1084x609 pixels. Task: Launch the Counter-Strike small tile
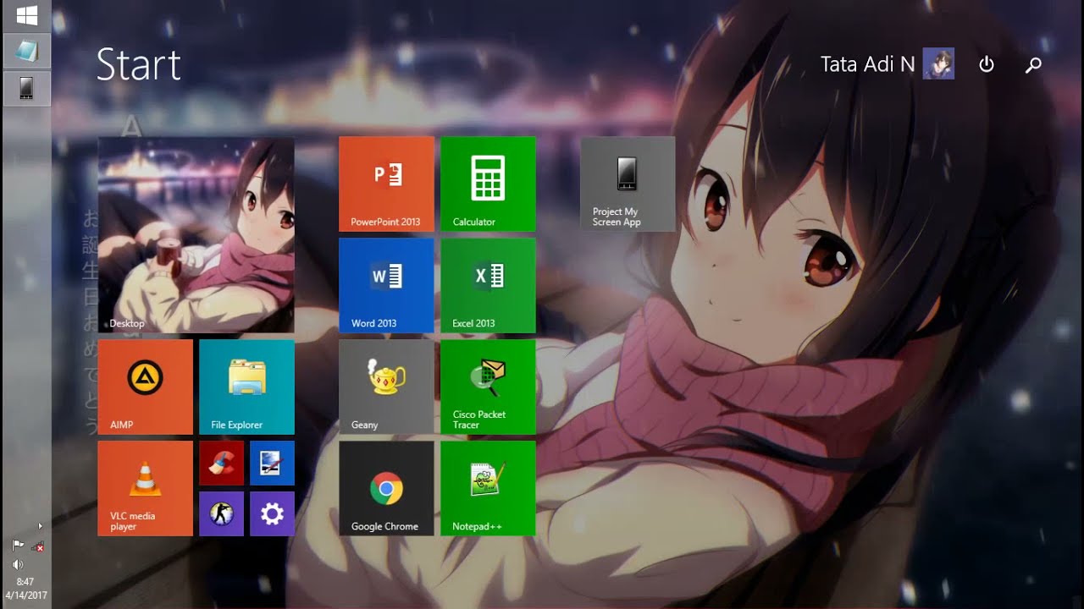[221, 513]
